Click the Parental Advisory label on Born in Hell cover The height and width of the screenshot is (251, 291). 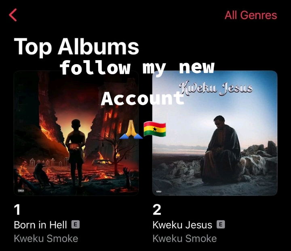point(21,190)
